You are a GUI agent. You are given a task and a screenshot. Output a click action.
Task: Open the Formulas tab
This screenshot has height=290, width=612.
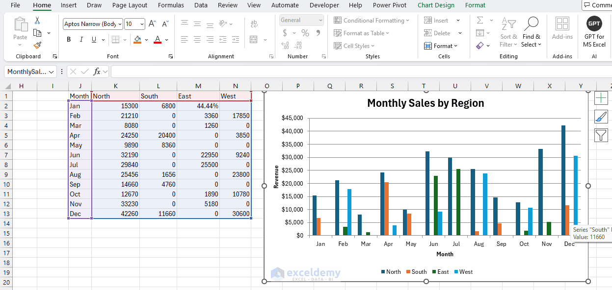pos(171,5)
